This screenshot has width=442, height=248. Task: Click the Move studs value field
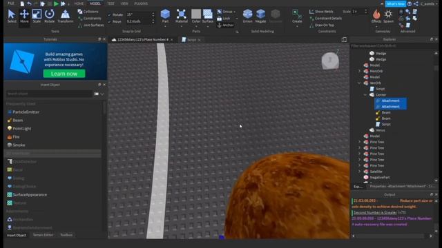[x=139, y=21]
